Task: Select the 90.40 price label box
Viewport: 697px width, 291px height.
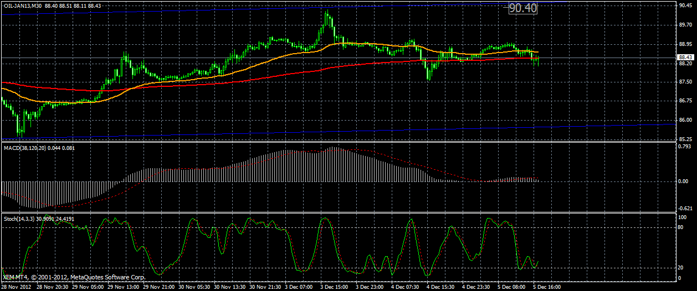Action: pyautogui.click(x=523, y=8)
